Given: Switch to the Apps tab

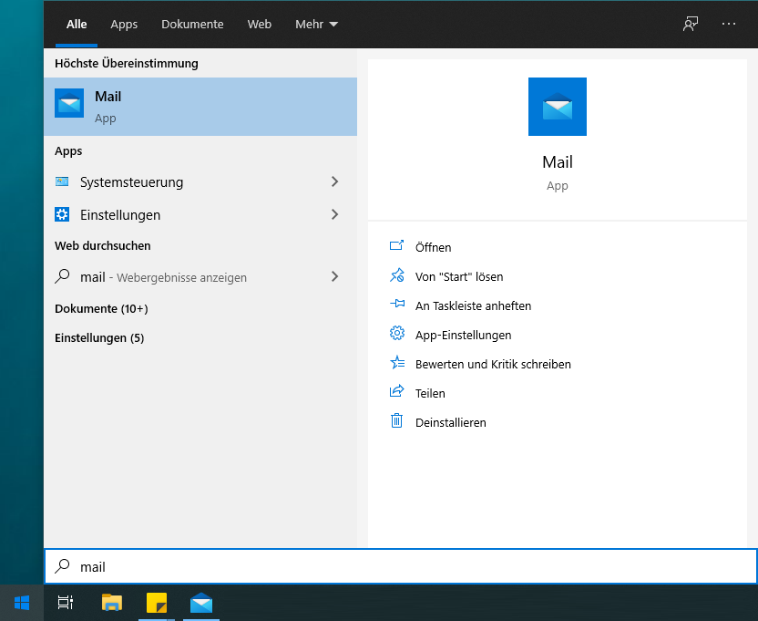Looking at the screenshot, I should coord(124,25).
